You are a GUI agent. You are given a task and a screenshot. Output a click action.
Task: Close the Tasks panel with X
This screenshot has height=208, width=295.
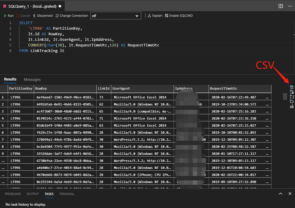pos(290,194)
